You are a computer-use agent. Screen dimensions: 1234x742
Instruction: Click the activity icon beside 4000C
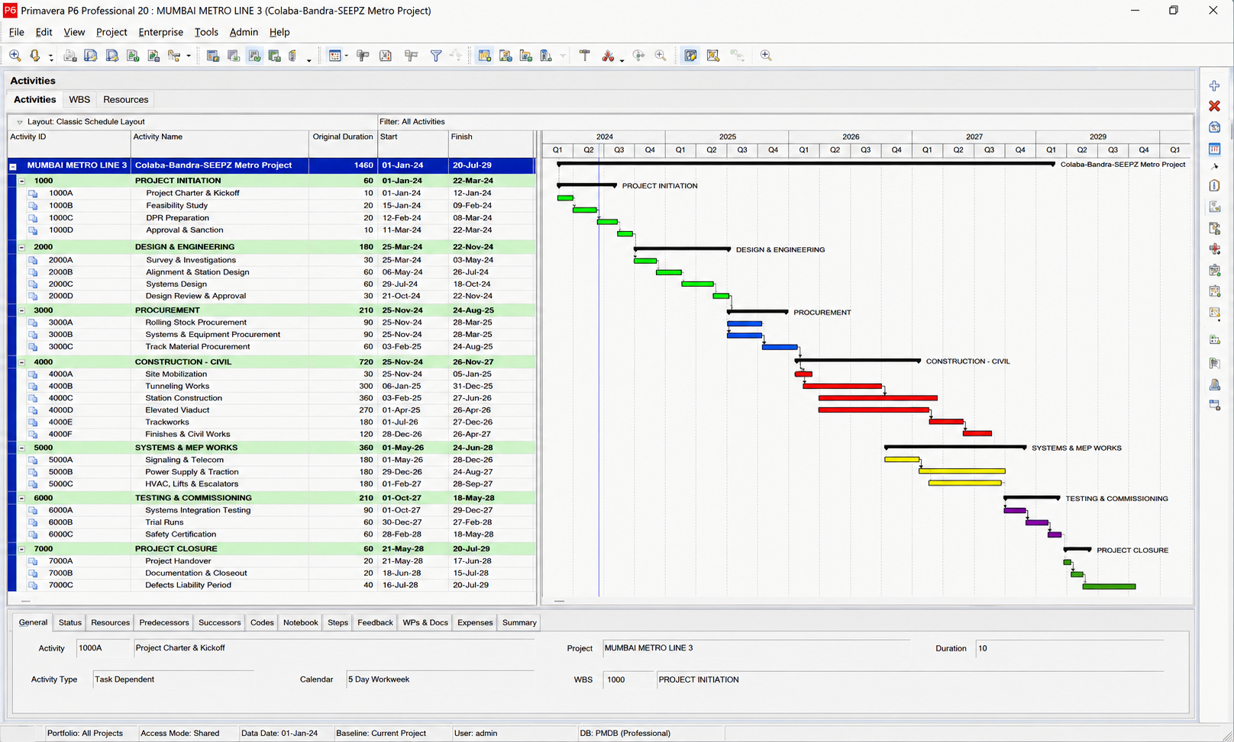(33, 398)
